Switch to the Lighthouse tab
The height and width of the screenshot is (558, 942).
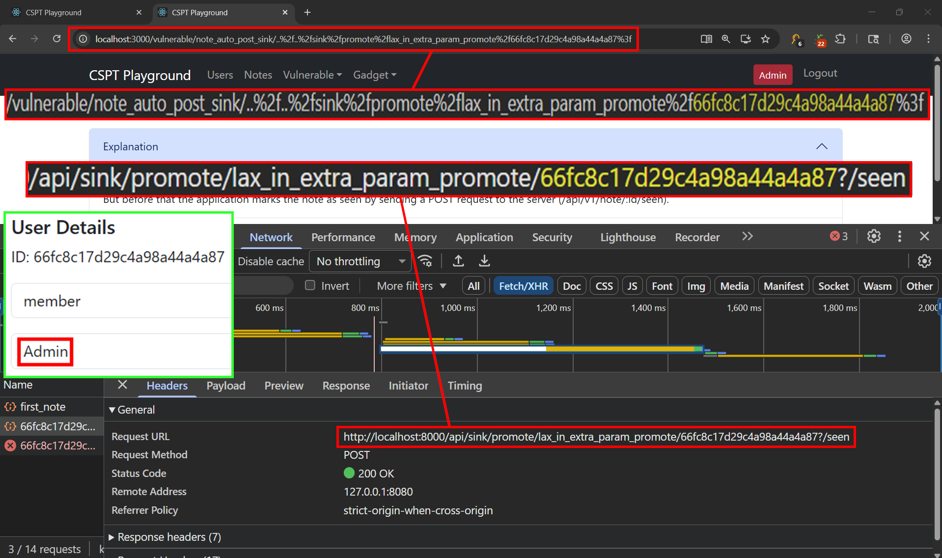click(628, 237)
